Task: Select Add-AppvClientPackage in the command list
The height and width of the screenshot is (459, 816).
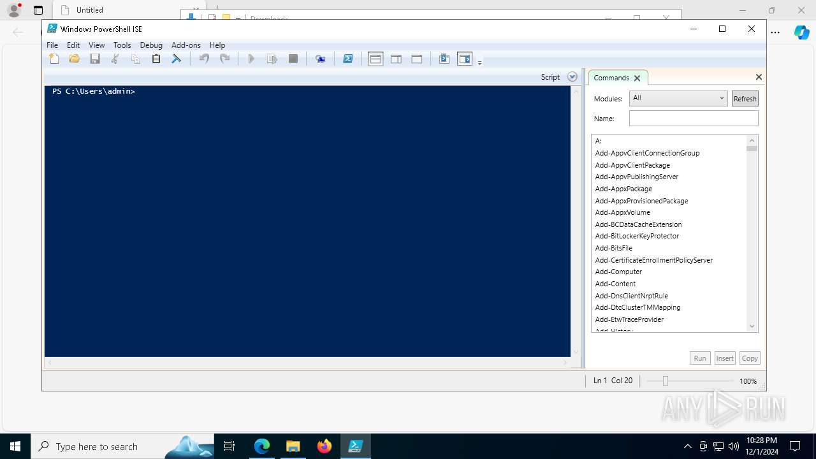Action: pos(632,165)
